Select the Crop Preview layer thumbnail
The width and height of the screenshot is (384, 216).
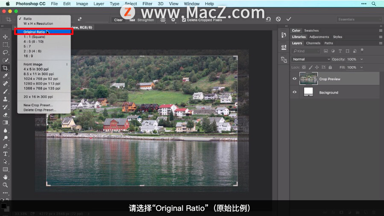(x=308, y=79)
